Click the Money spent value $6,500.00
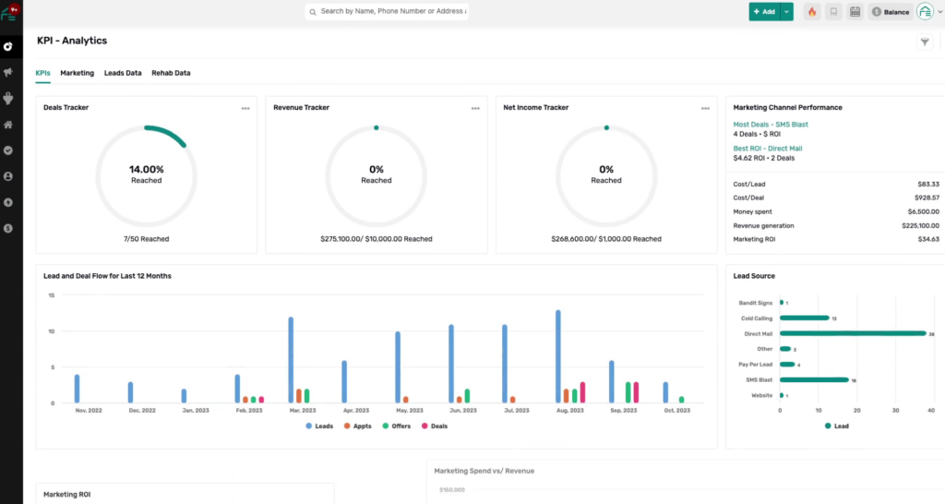This screenshot has height=504, width=945. tap(923, 212)
